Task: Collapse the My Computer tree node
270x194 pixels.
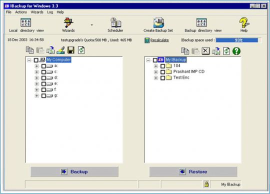Action: tap(29, 60)
